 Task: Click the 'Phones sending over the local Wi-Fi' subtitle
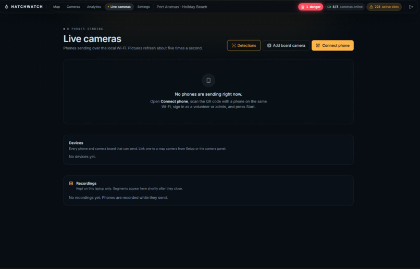(133, 48)
